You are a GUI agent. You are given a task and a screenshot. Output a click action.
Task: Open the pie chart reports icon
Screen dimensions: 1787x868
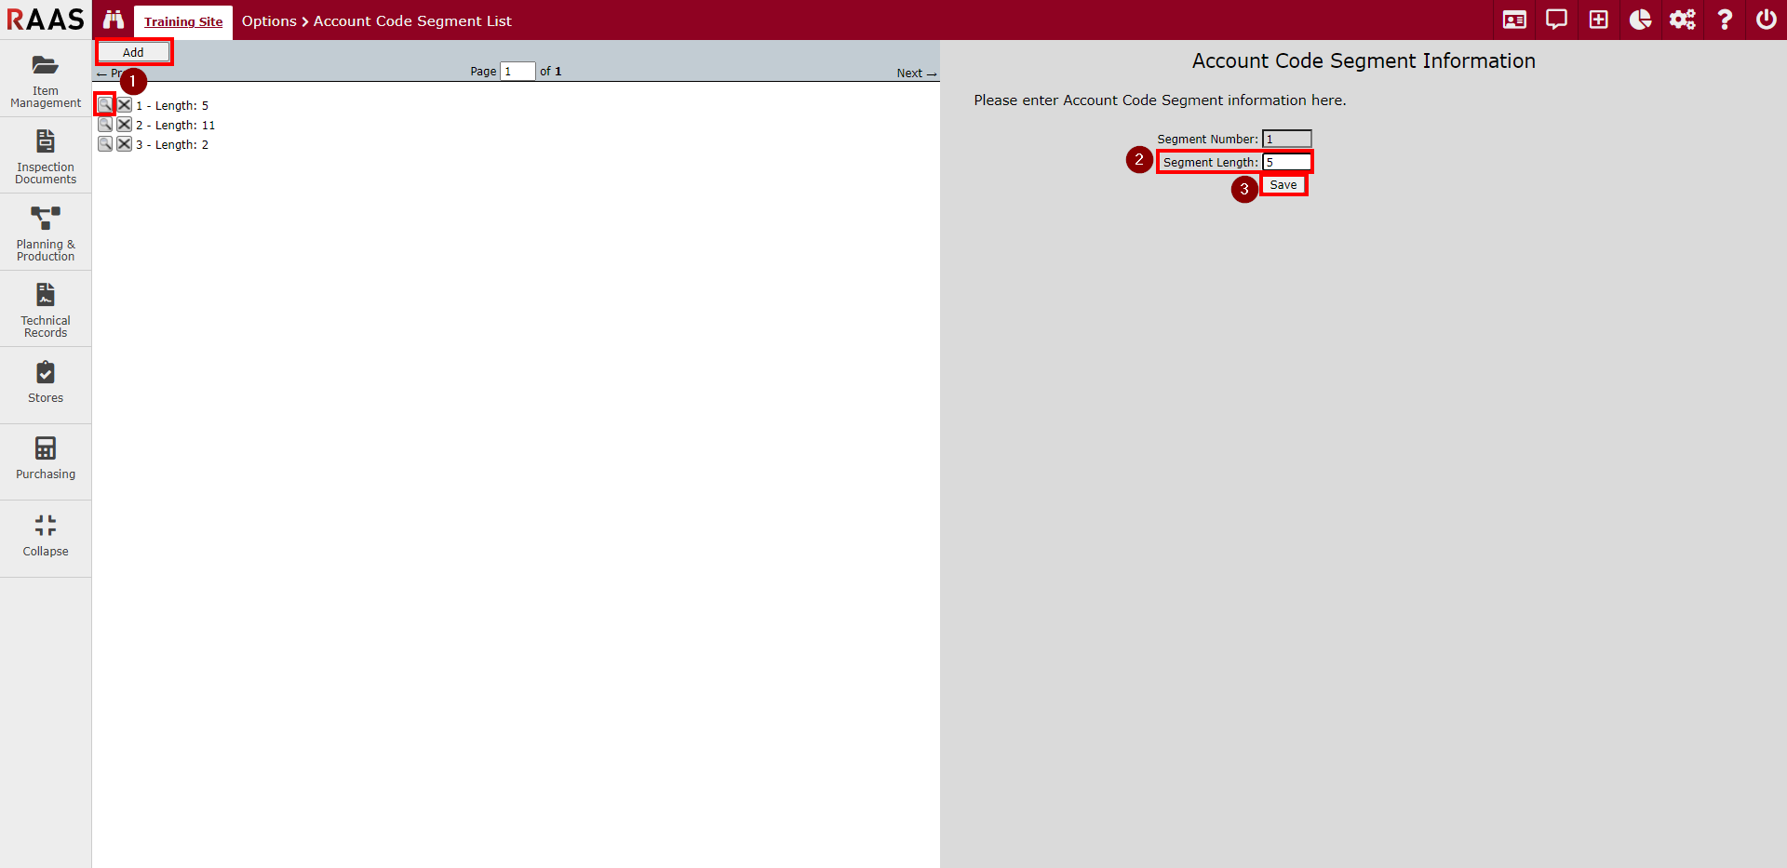point(1640,19)
